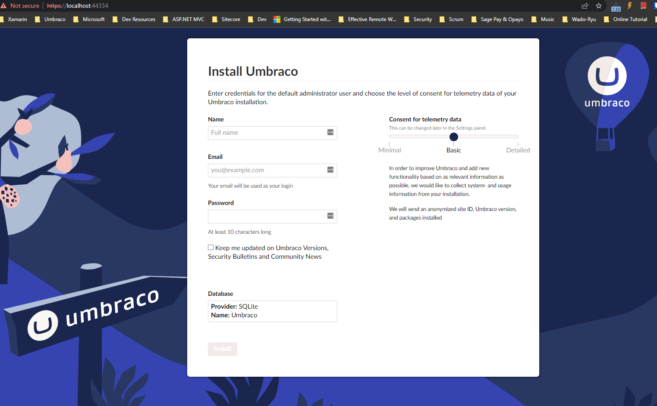The height and width of the screenshot is (406, 657).
Task: Focus the Password input field
Action: coord(273,216)
